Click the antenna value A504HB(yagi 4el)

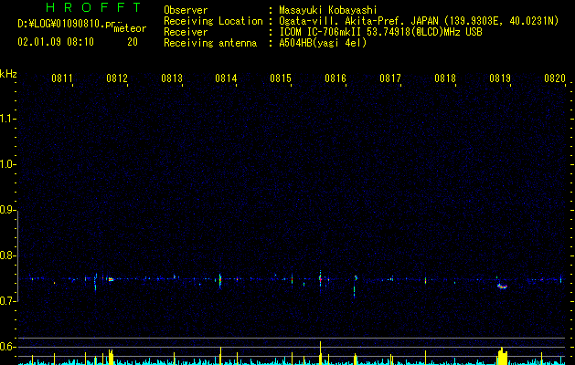coord(323,43)
